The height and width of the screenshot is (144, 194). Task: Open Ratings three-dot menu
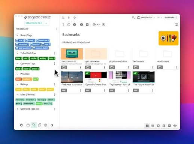tap(55, 85)
